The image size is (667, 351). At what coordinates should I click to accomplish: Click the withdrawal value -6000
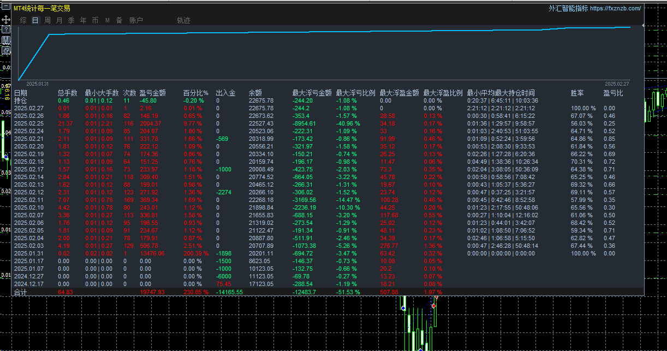point(224,277)
